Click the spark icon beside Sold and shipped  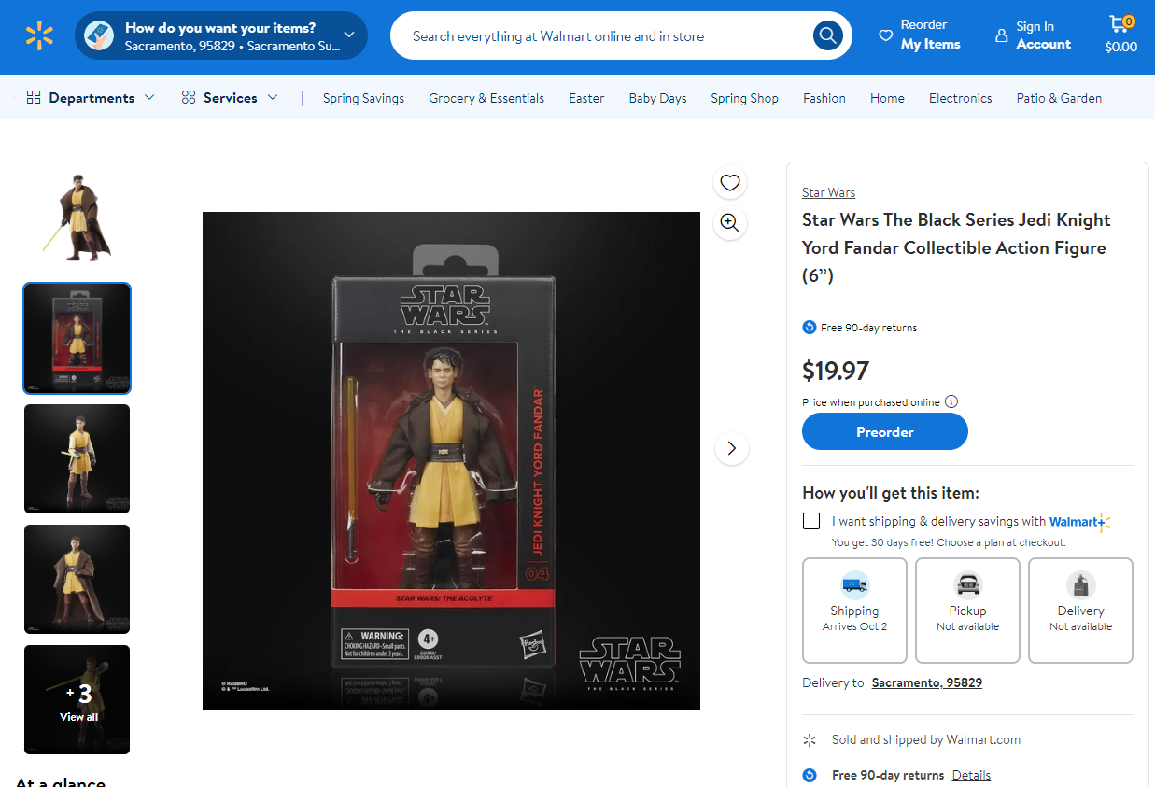(x=810, y=739)
